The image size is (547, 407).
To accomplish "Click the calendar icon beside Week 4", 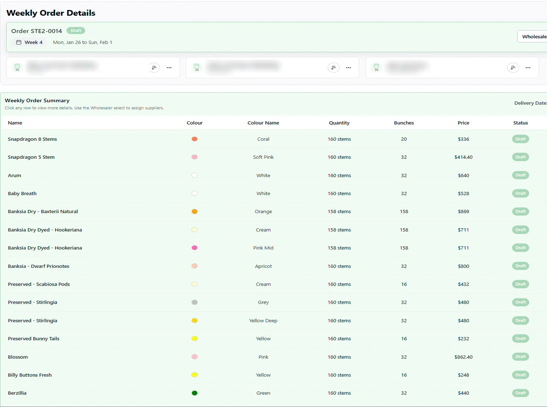I will click(x=19, y=42).
